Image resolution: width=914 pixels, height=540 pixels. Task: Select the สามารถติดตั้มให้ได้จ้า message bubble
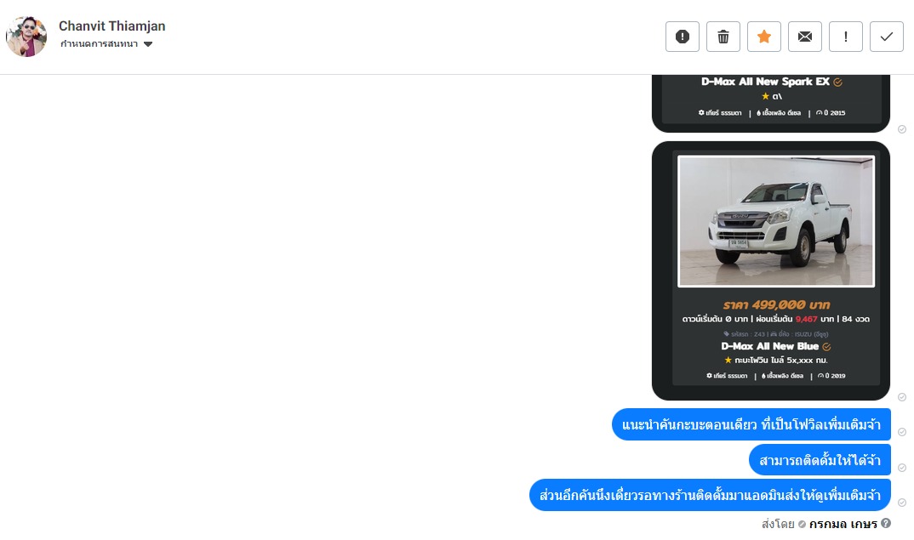pos(820,460)
